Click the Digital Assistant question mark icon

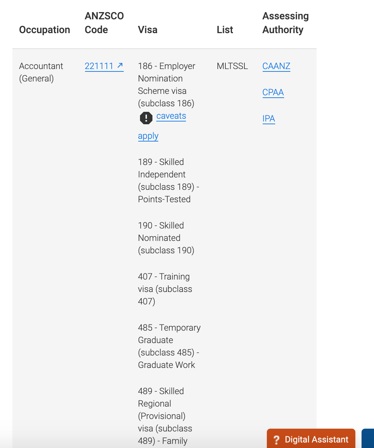pos(276,440)
